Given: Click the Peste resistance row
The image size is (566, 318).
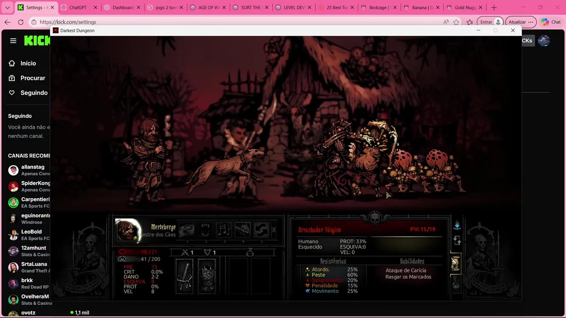Looking at the screenshot, I should tap(332, 275).
